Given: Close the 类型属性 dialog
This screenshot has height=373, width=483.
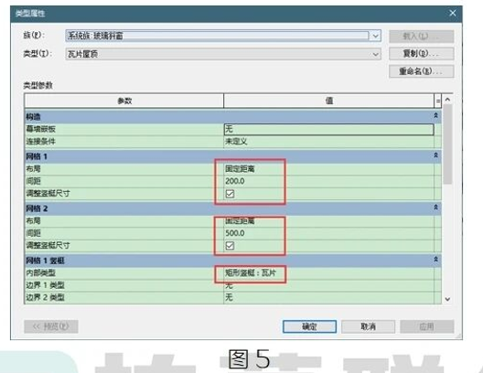Looking at the screenshot, I should [453, 13].
